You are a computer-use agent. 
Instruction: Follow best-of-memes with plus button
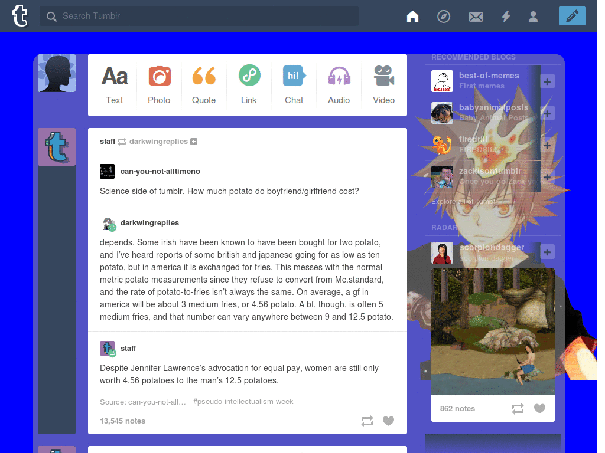pyautogui.click(x=547, y=81)
